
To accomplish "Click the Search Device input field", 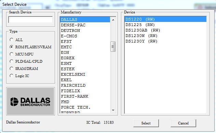I will pos(30,20).
